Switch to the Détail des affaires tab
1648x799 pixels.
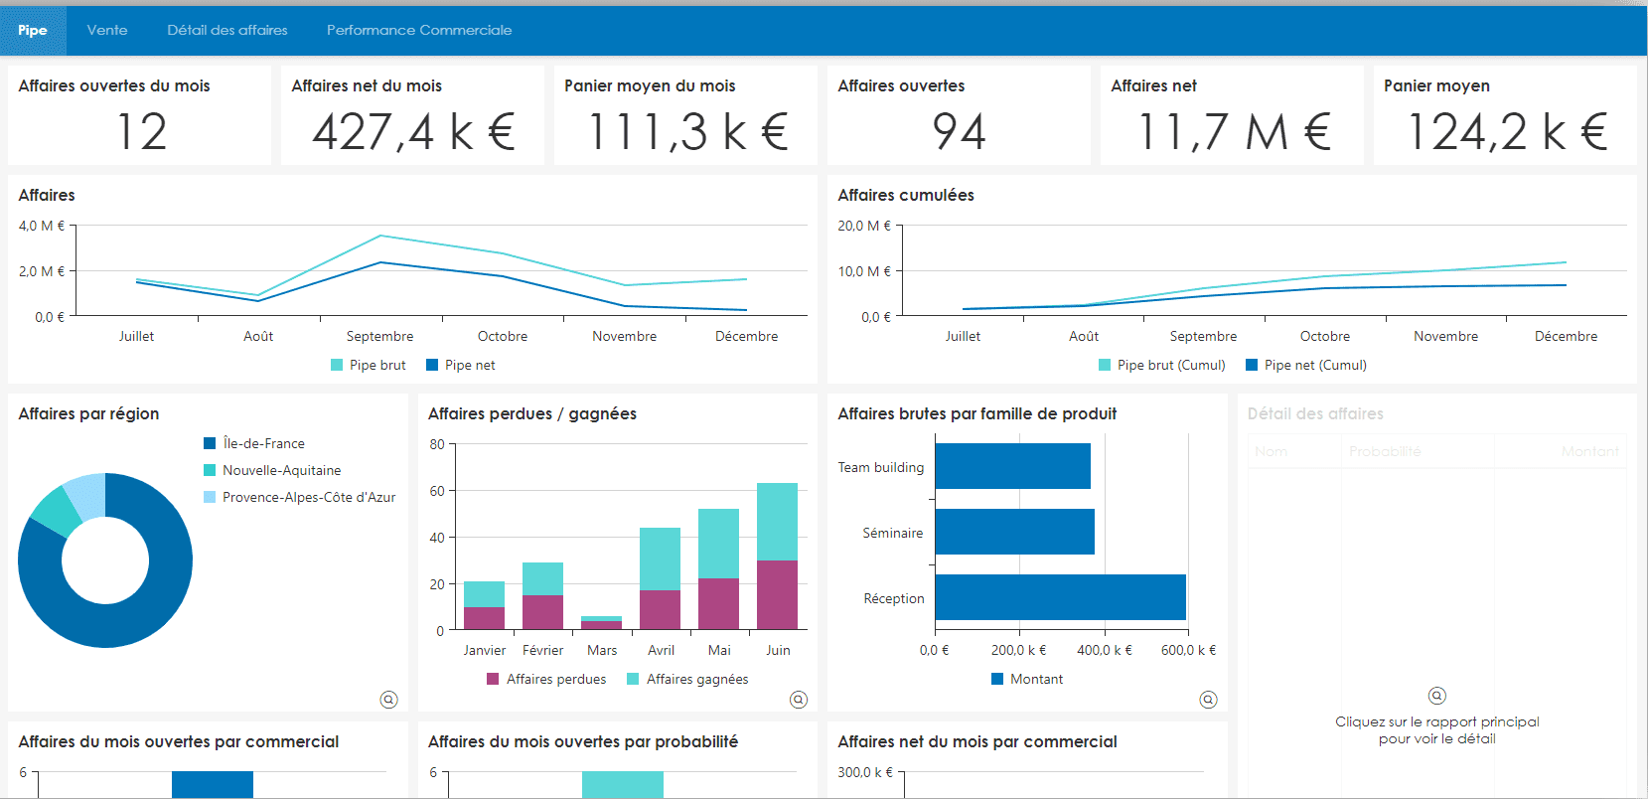(227, 30)
